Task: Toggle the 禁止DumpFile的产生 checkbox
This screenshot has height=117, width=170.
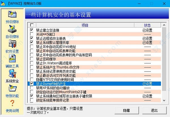Action: tap(31, 84)
